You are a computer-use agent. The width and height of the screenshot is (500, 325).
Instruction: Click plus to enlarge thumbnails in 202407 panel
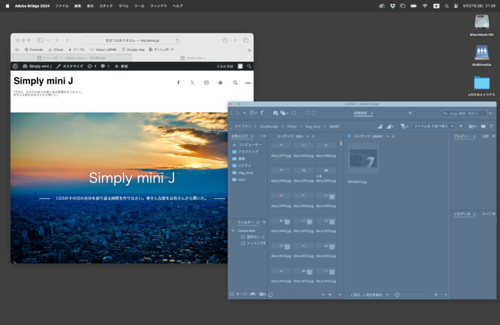(436, 295)
